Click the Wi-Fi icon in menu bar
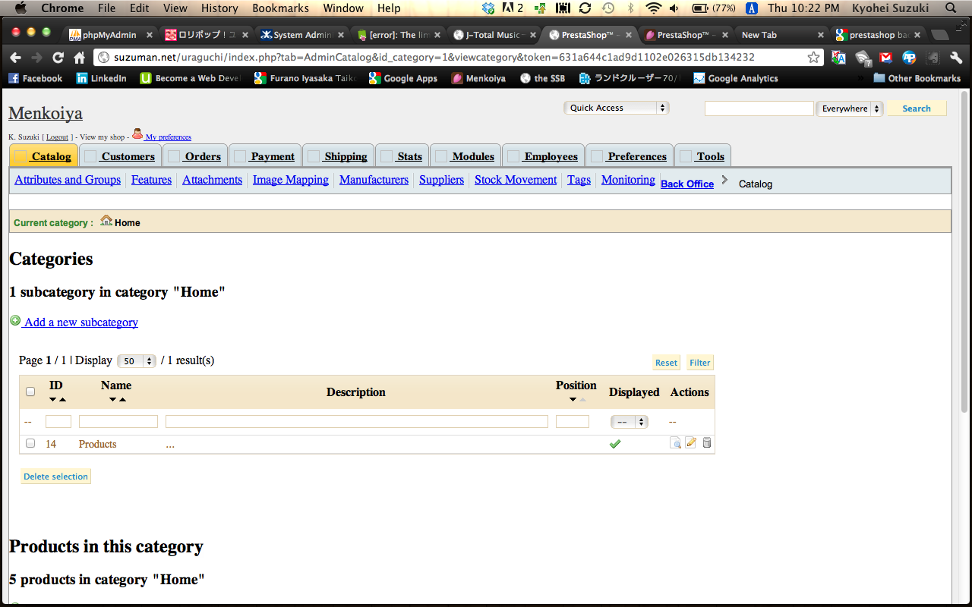Viewport: 972px width, 607px height. [x=653, y=8]
